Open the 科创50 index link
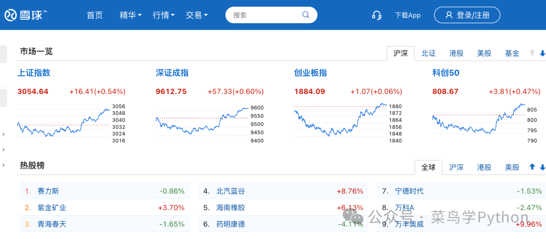The image size is (546, 239). (446, 73)
